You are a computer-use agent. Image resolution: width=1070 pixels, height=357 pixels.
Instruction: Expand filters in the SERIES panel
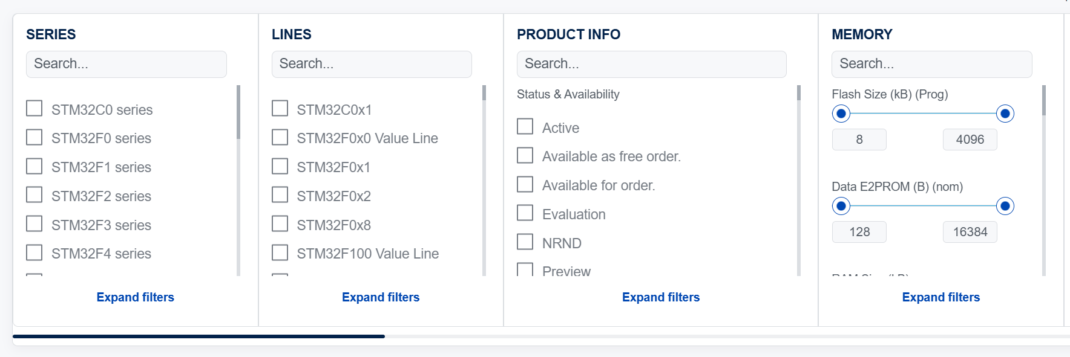pyautogui.click(x=136, y=297)
